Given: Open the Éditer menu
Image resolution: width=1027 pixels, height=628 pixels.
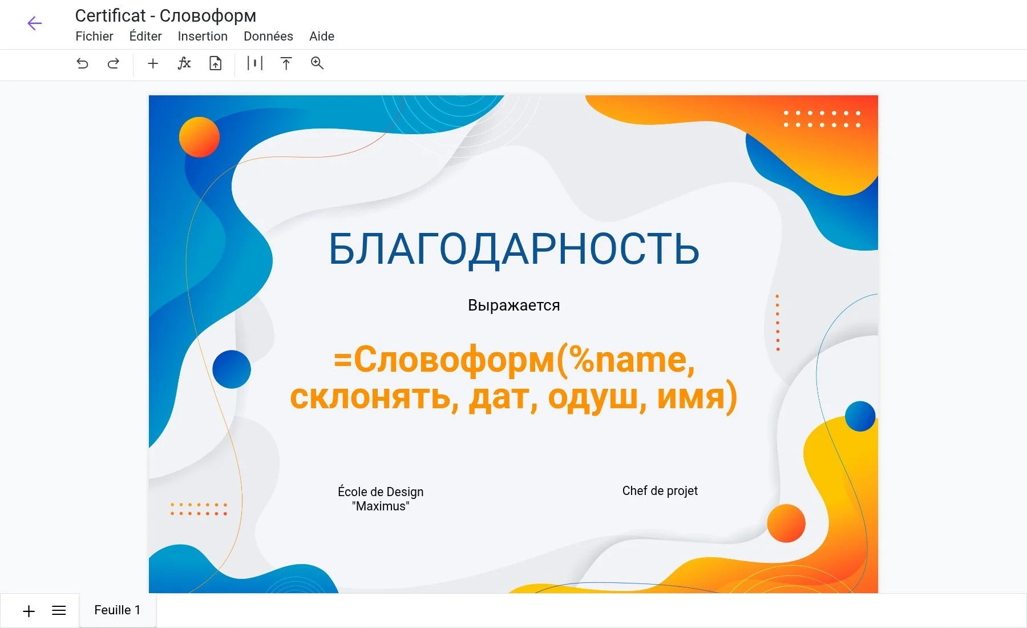Looking at the screenshot, I should [x=145, y=37].
